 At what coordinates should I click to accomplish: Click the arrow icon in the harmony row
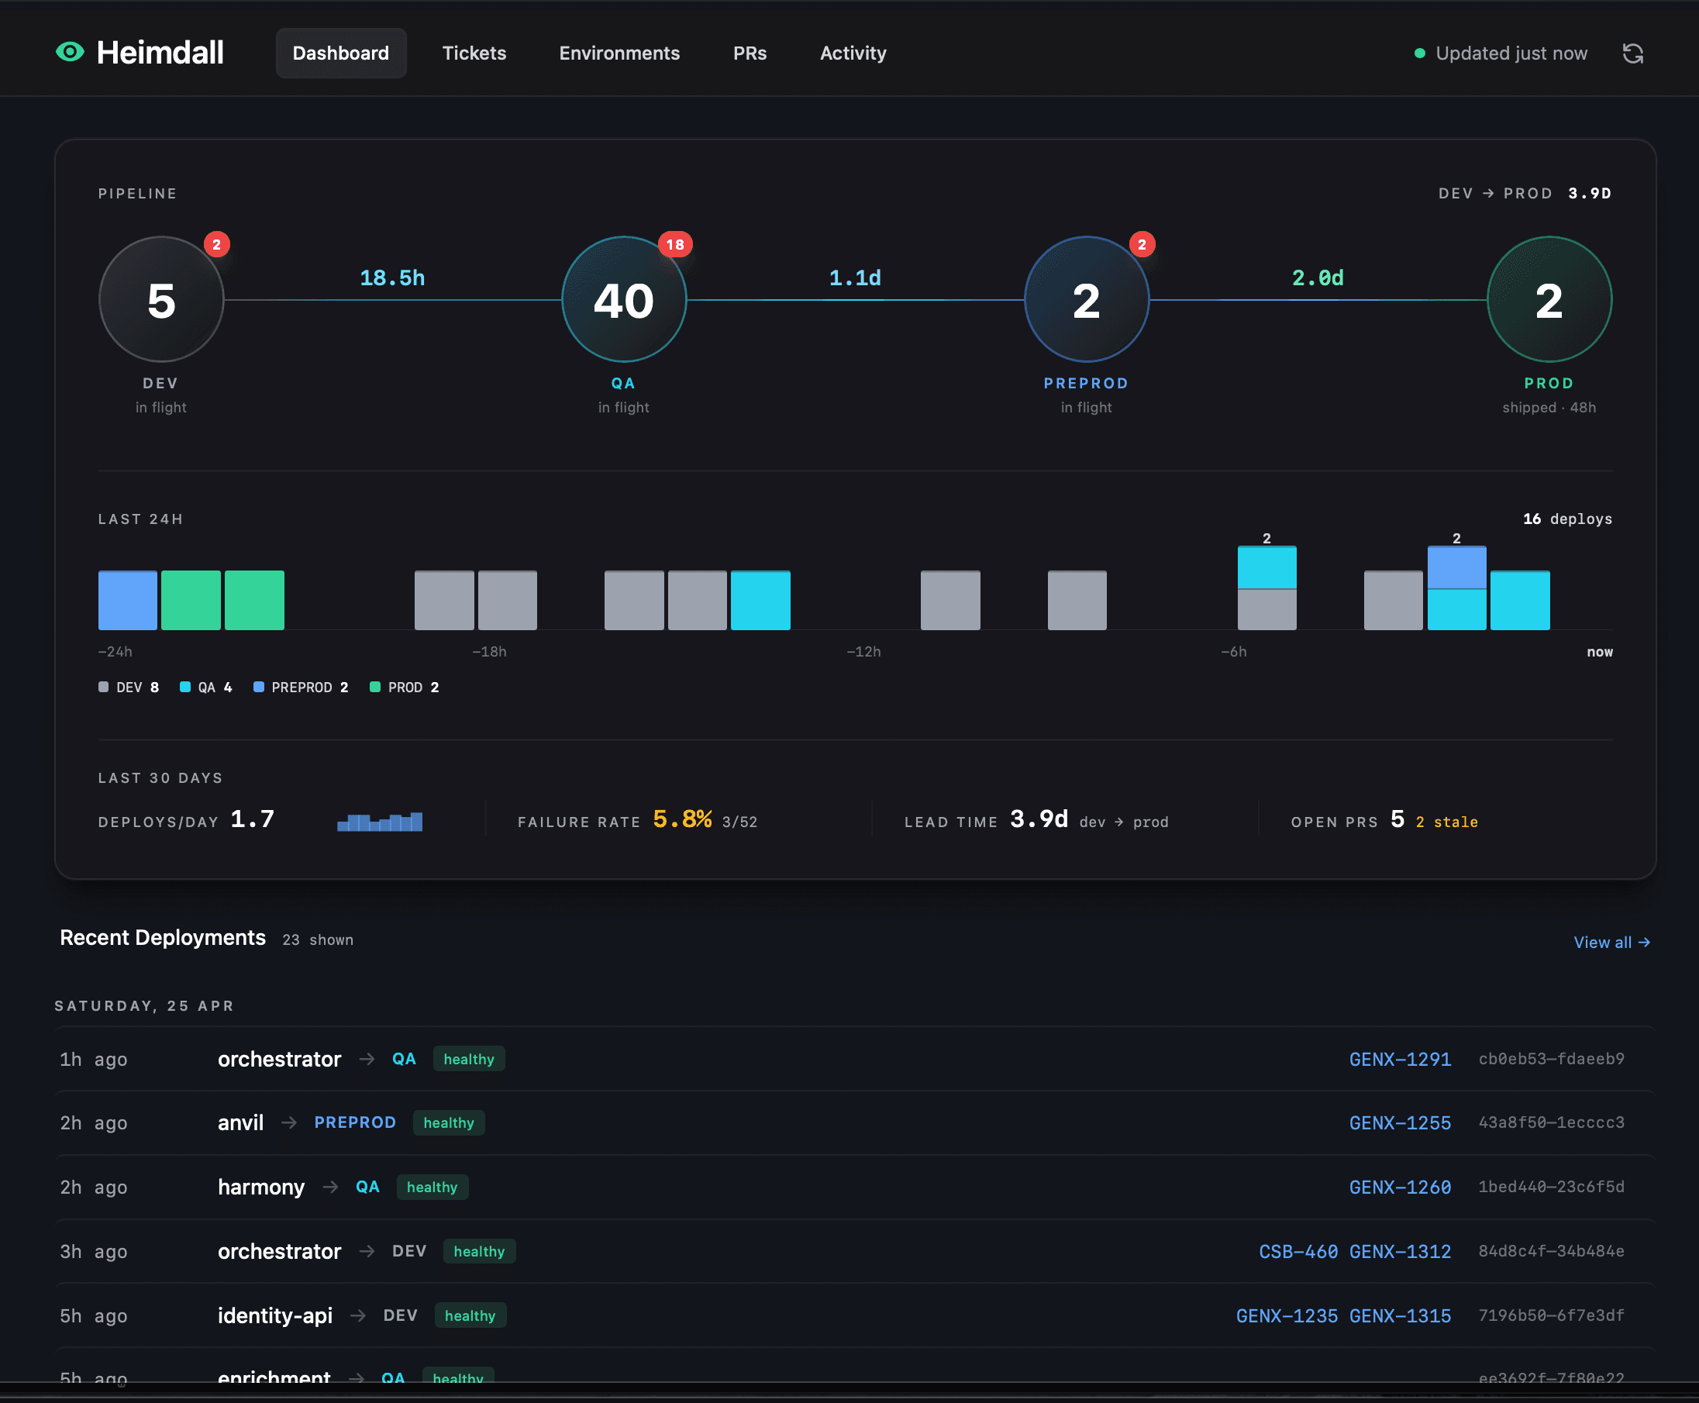[329, 1188]
